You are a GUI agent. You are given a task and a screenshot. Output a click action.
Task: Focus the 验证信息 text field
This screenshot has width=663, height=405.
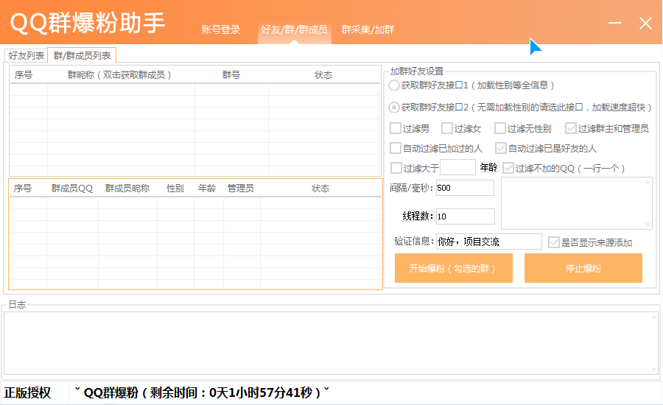pos(488,242)
